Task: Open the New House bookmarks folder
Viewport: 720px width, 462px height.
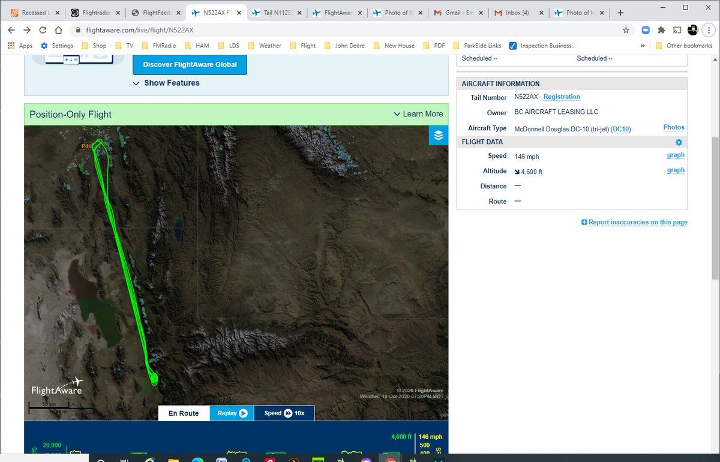Action: coord(394,46)
